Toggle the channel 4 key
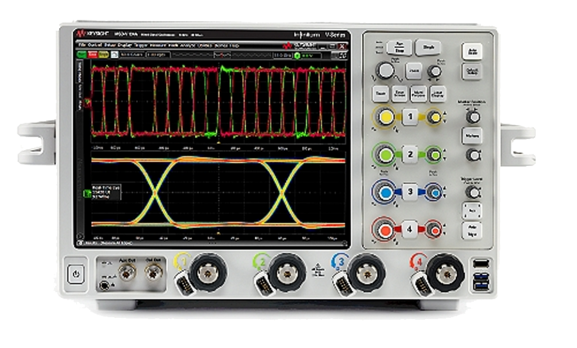 [410, 229]
